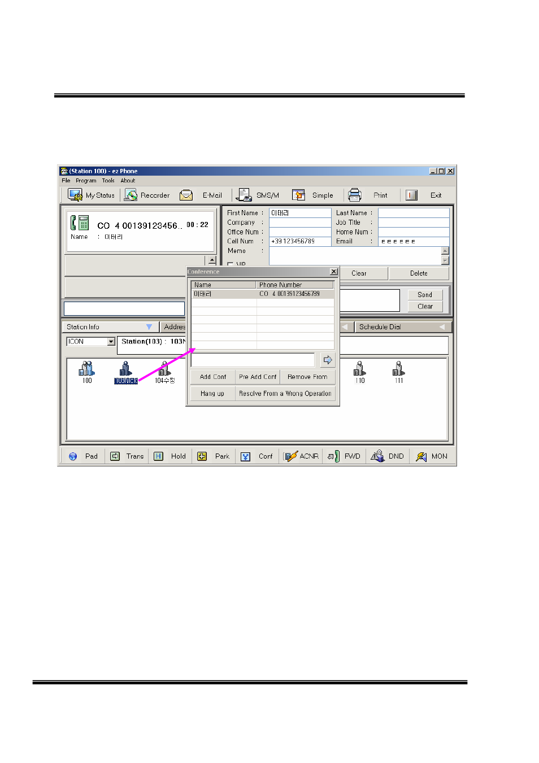Click the Phone Number column header
The image size is (539, 763).
point(295,285)
